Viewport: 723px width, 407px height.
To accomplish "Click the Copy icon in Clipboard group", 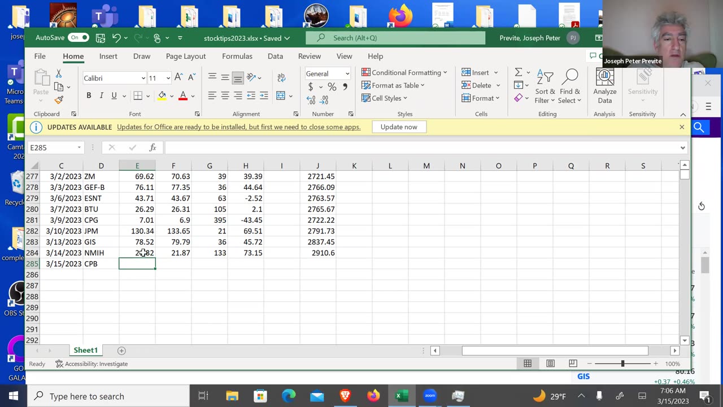I will click(59, 87).
